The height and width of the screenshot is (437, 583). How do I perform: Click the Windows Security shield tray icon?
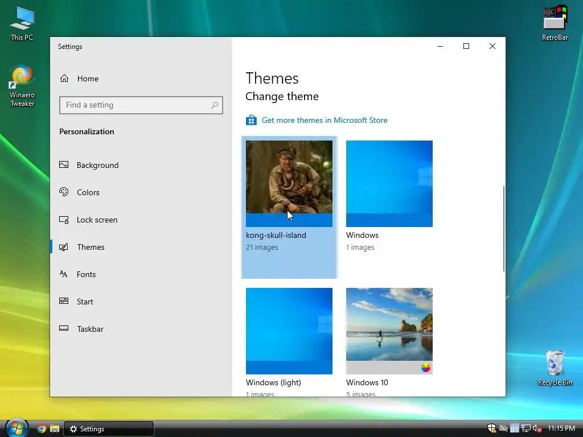point(492,428)
